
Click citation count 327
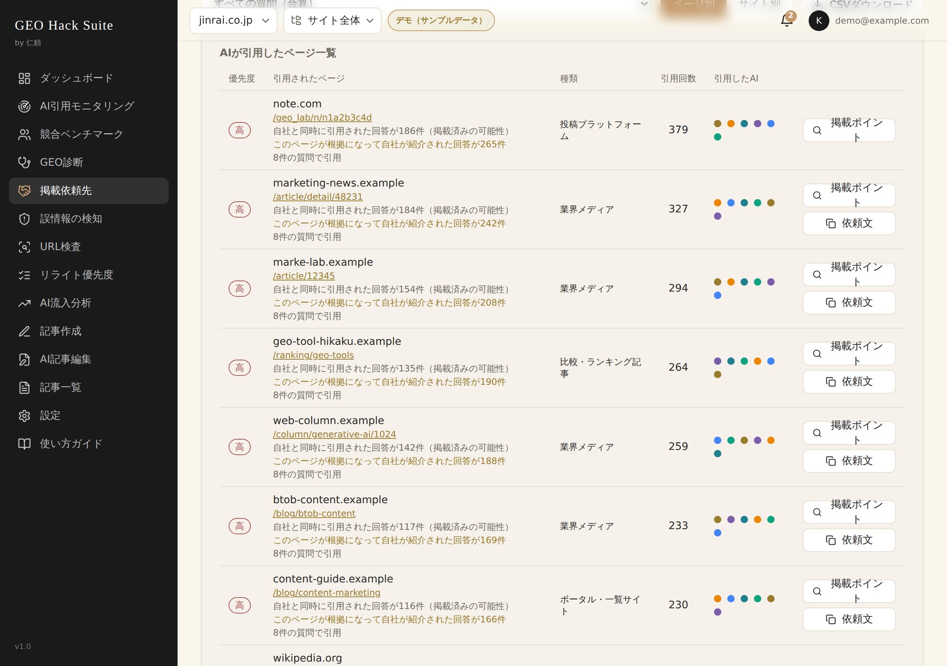point(678,209)
